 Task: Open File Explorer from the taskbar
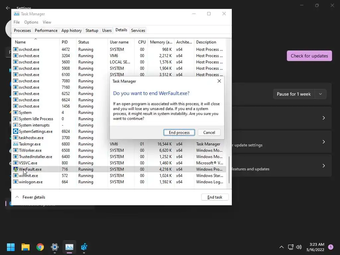(25, 247)
